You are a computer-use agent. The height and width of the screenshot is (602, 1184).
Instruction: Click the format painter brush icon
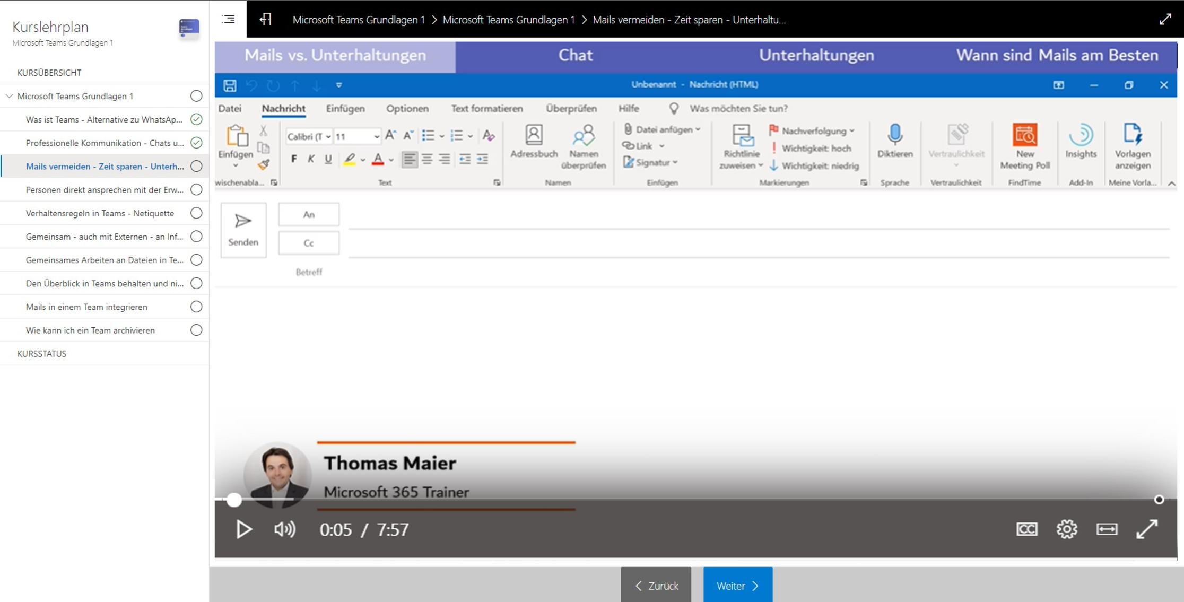pyautogui.click(x=264, y=165)
